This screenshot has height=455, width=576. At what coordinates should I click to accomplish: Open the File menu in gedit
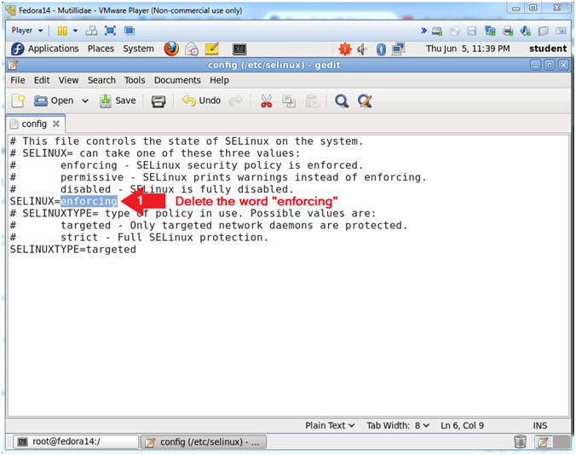coord(18,80)
